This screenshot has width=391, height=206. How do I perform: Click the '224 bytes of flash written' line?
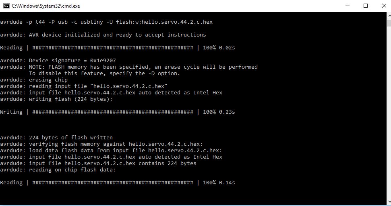pyautogui.click(x=56, y=137)
